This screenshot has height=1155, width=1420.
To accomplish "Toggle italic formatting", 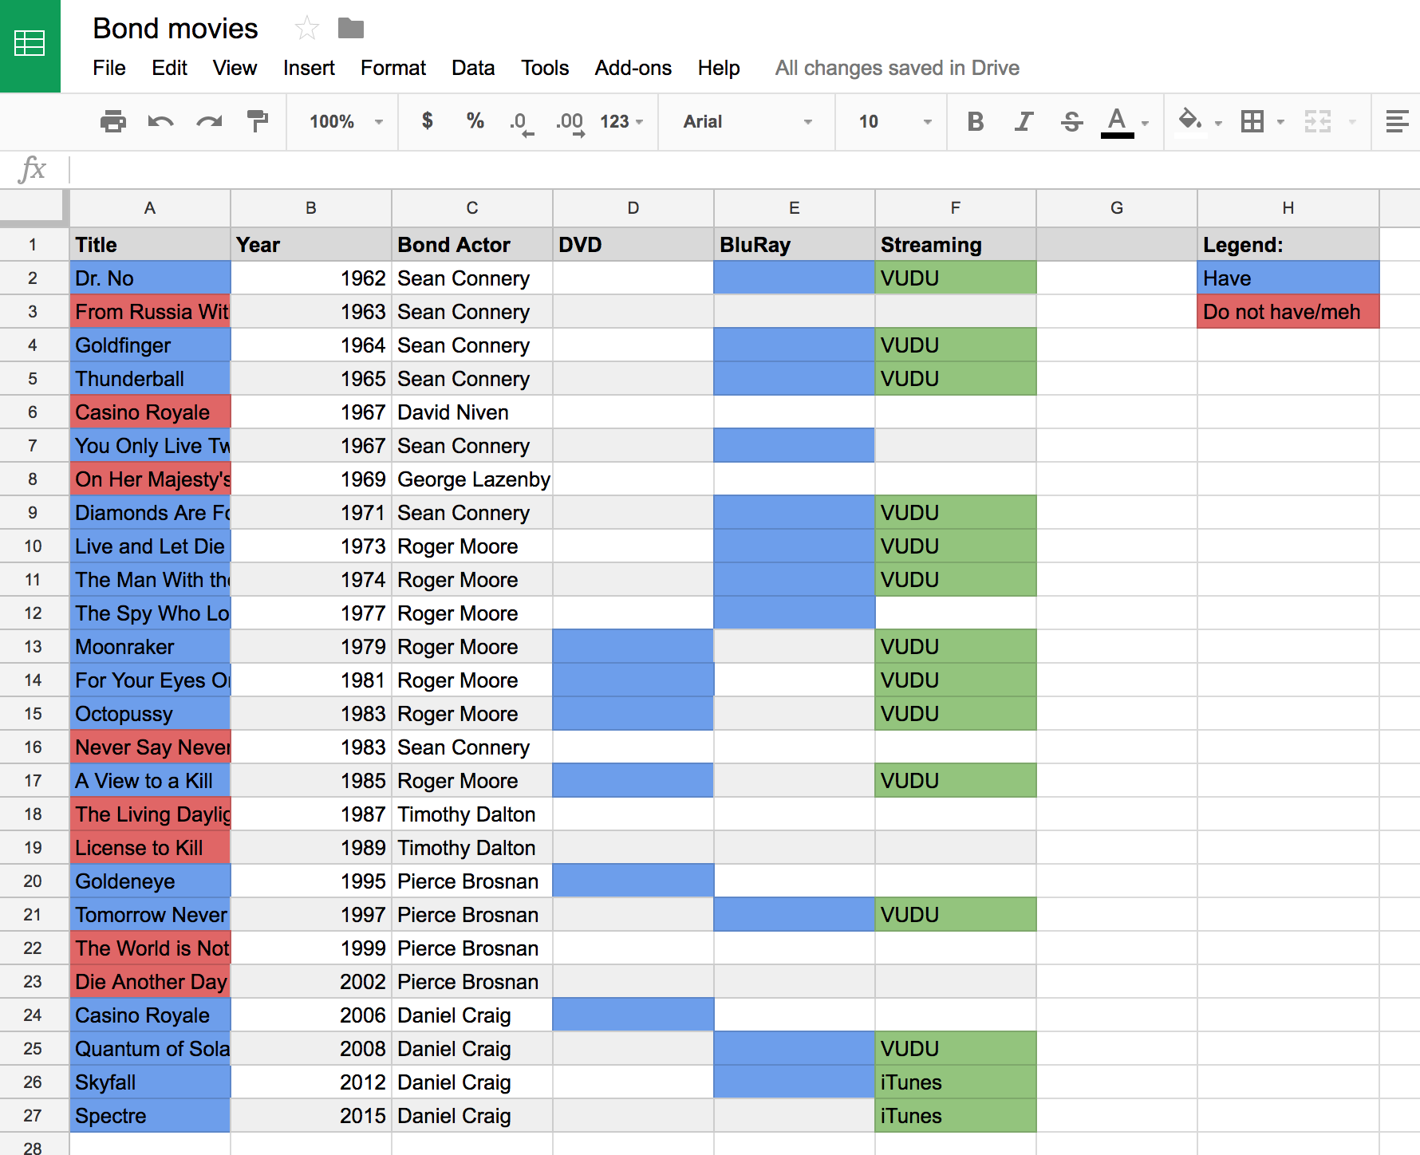I will (x=1023, y=121).
